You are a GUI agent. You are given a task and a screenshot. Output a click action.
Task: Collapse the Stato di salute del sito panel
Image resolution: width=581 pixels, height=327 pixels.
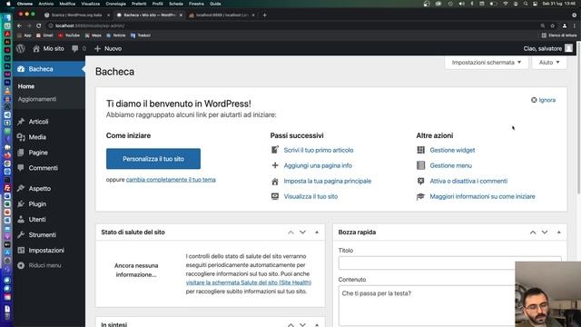click(x=317, y=233)
